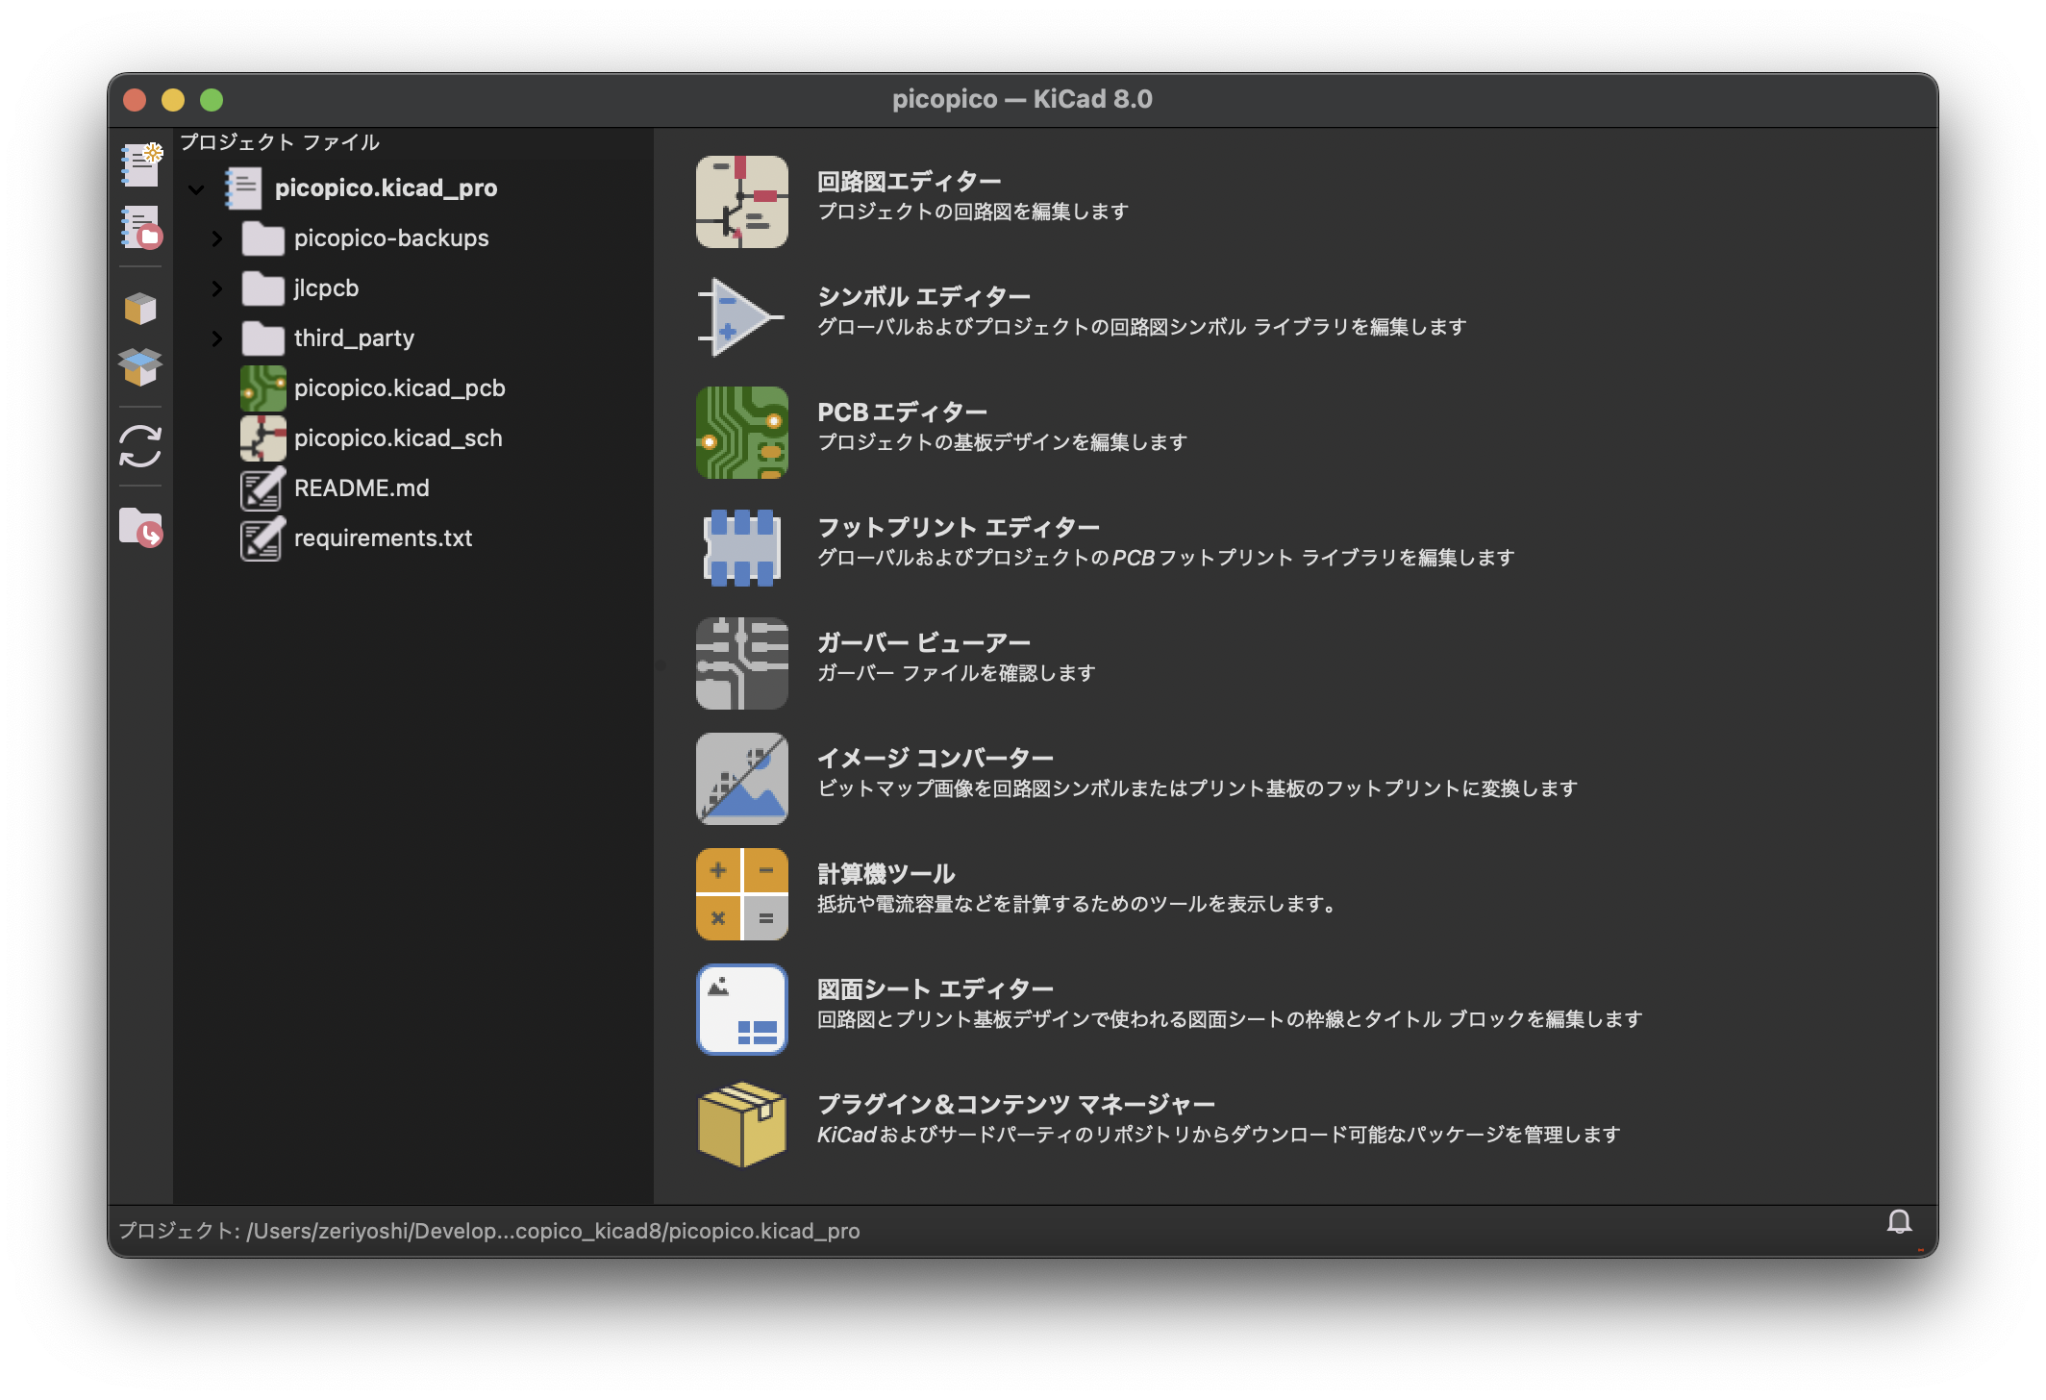Screen dimensions: 2046x1400
Task: Click the フットプリント エディター title text
Action: [x=959, y=528]
